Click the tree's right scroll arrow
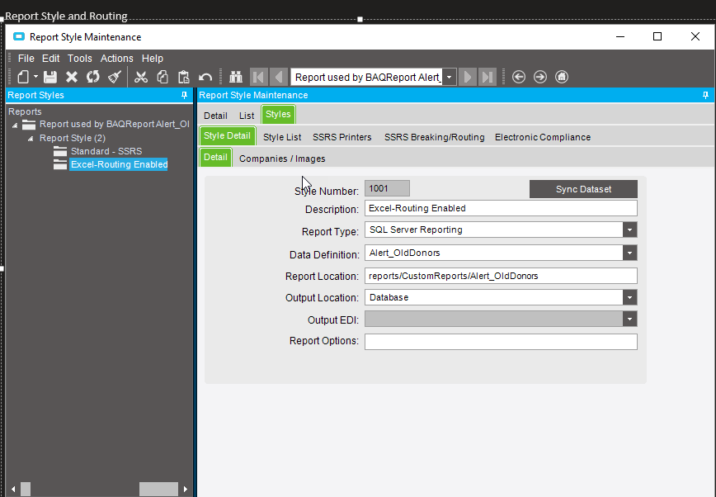The image size is (716, 497). [186, 490]
